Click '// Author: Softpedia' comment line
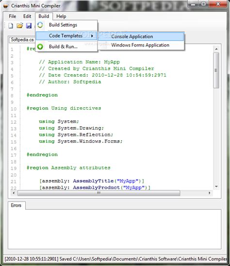The image size is (230, 266). click(70, 82)
